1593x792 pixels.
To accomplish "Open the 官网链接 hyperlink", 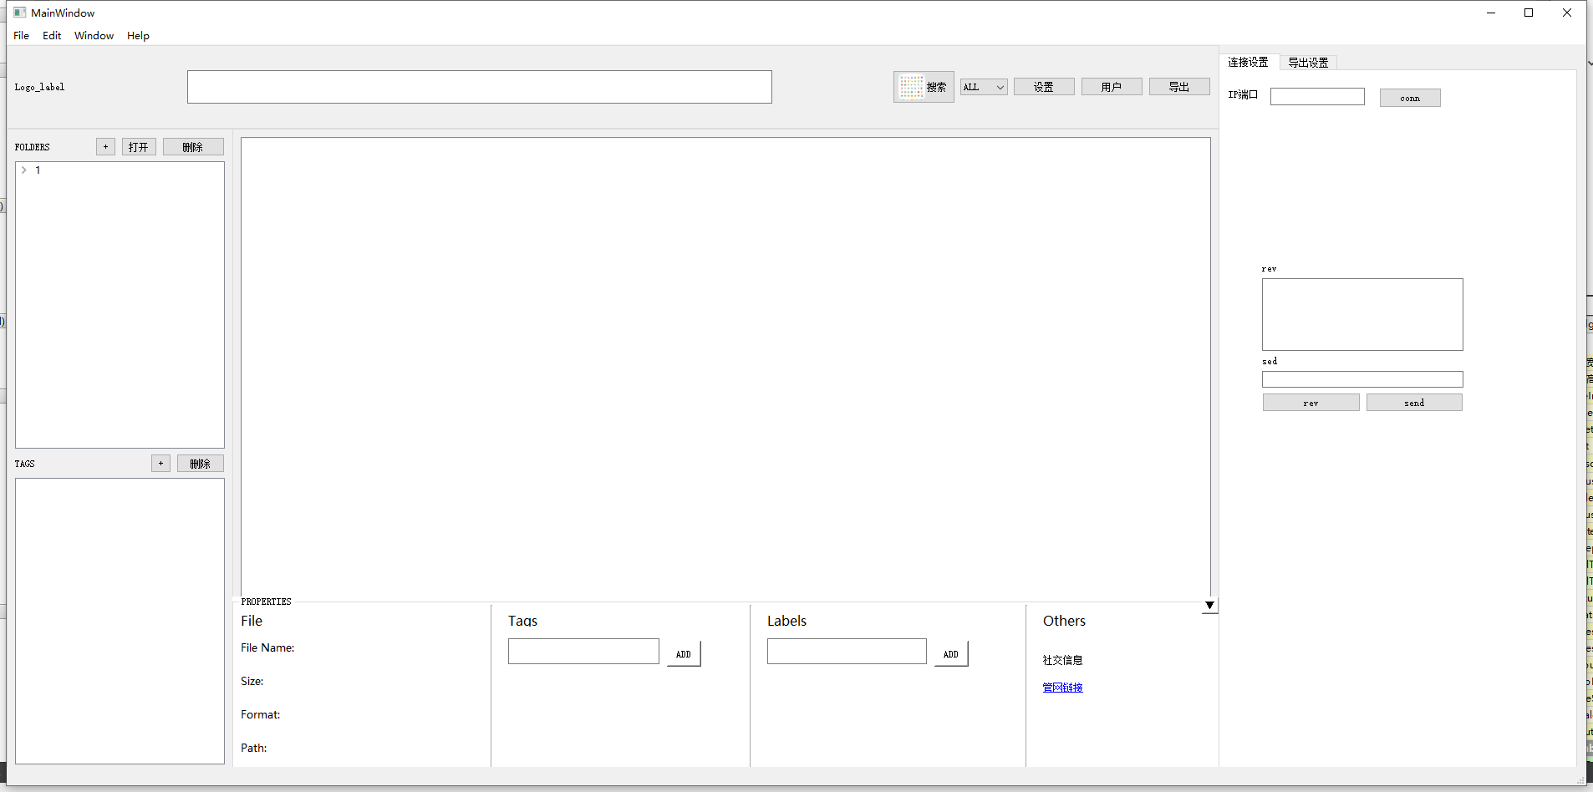I will pos(1062,688).
